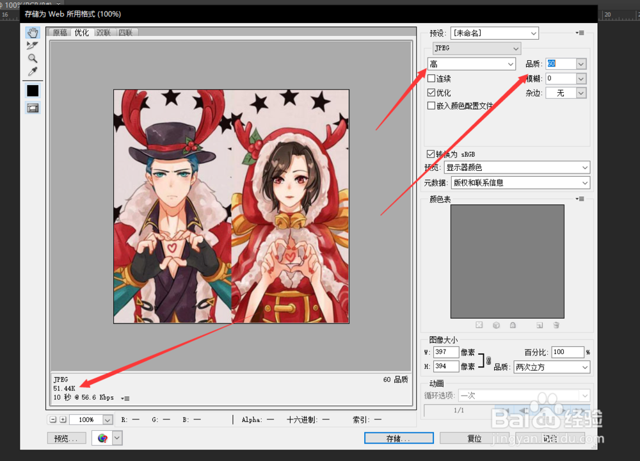Open the 循环选项 looping dropdown
Screen dimensions: 640x461
524,395
